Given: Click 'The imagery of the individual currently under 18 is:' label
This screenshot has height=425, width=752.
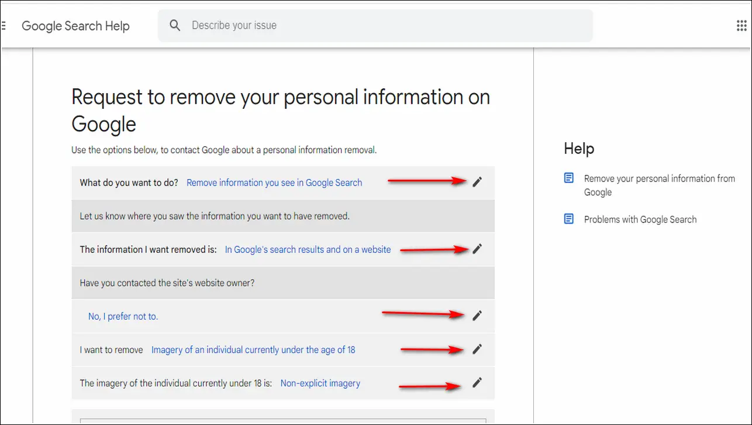Looking at the screenshot, I should [176, 383].
